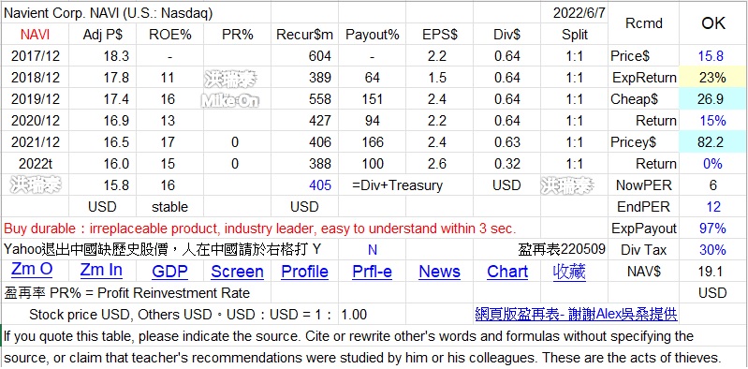Open the News link
Image resolution: width=748 pixels, height=369 pixels.
[439, 273]
